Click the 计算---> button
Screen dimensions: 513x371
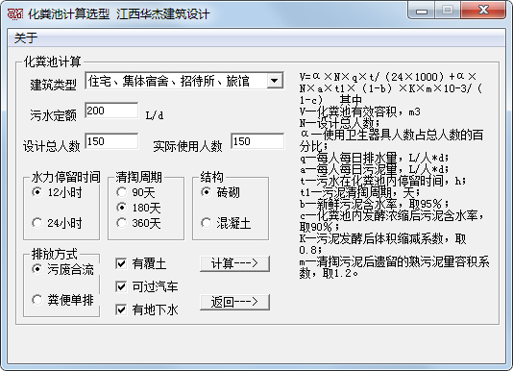(234, 263)
